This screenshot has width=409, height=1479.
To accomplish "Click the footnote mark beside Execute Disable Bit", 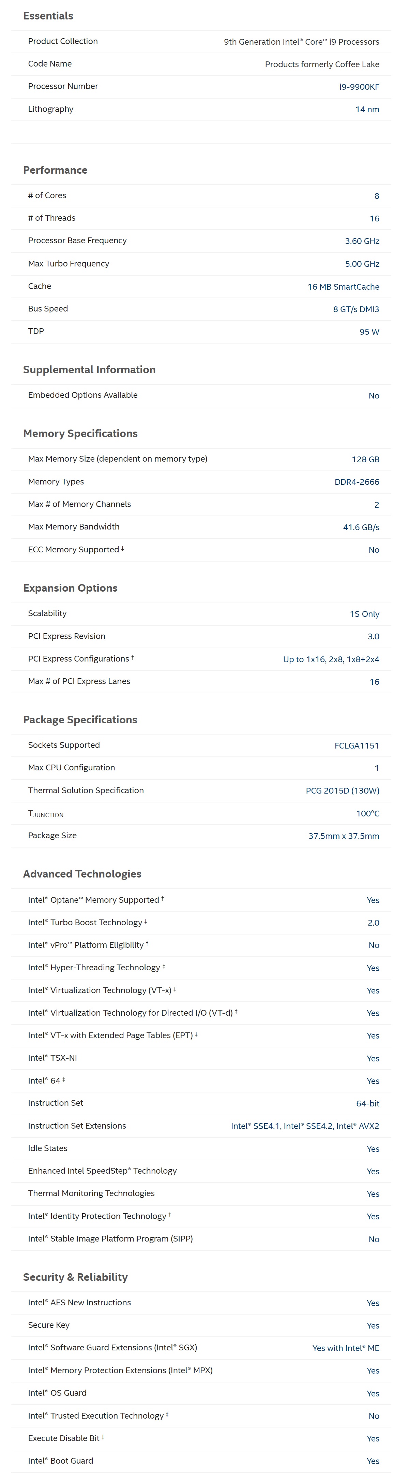I will [x=103, y=1436].
